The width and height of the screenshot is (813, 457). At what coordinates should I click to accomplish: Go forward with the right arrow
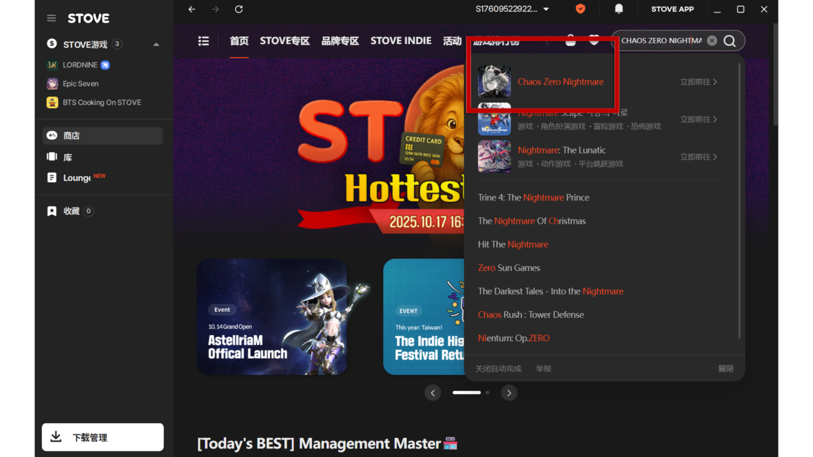(x=215, y=9)
